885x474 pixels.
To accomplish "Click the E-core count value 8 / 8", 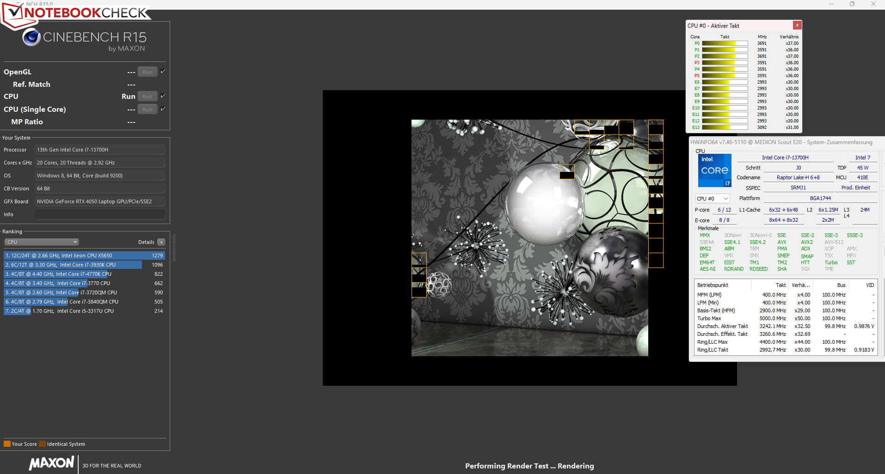I will (x=724, y=220).
